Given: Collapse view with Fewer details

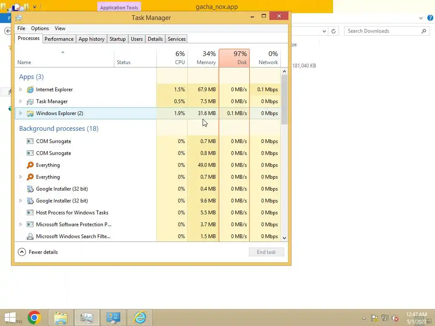Looking at the screenshot, I should point(38,252).
